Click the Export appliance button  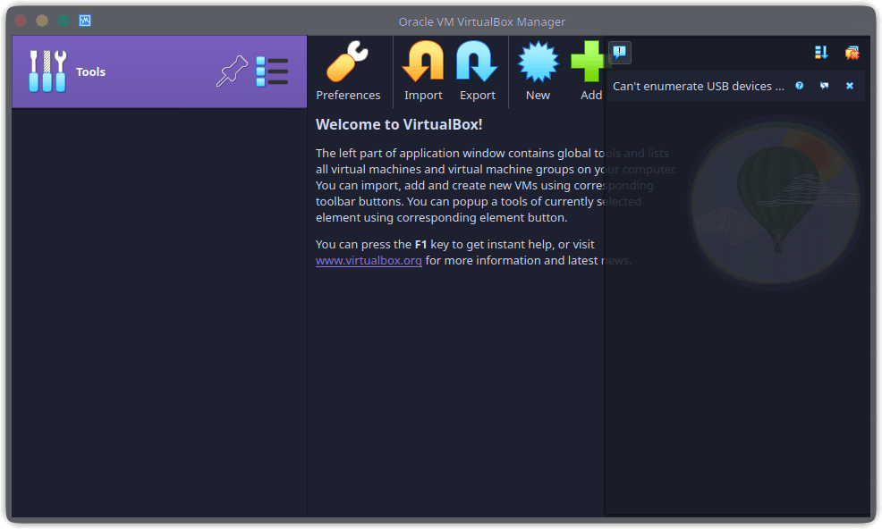click(477, 71)
